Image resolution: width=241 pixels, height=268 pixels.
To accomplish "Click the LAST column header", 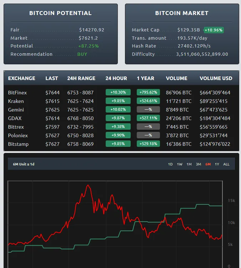I will point(52,78).
